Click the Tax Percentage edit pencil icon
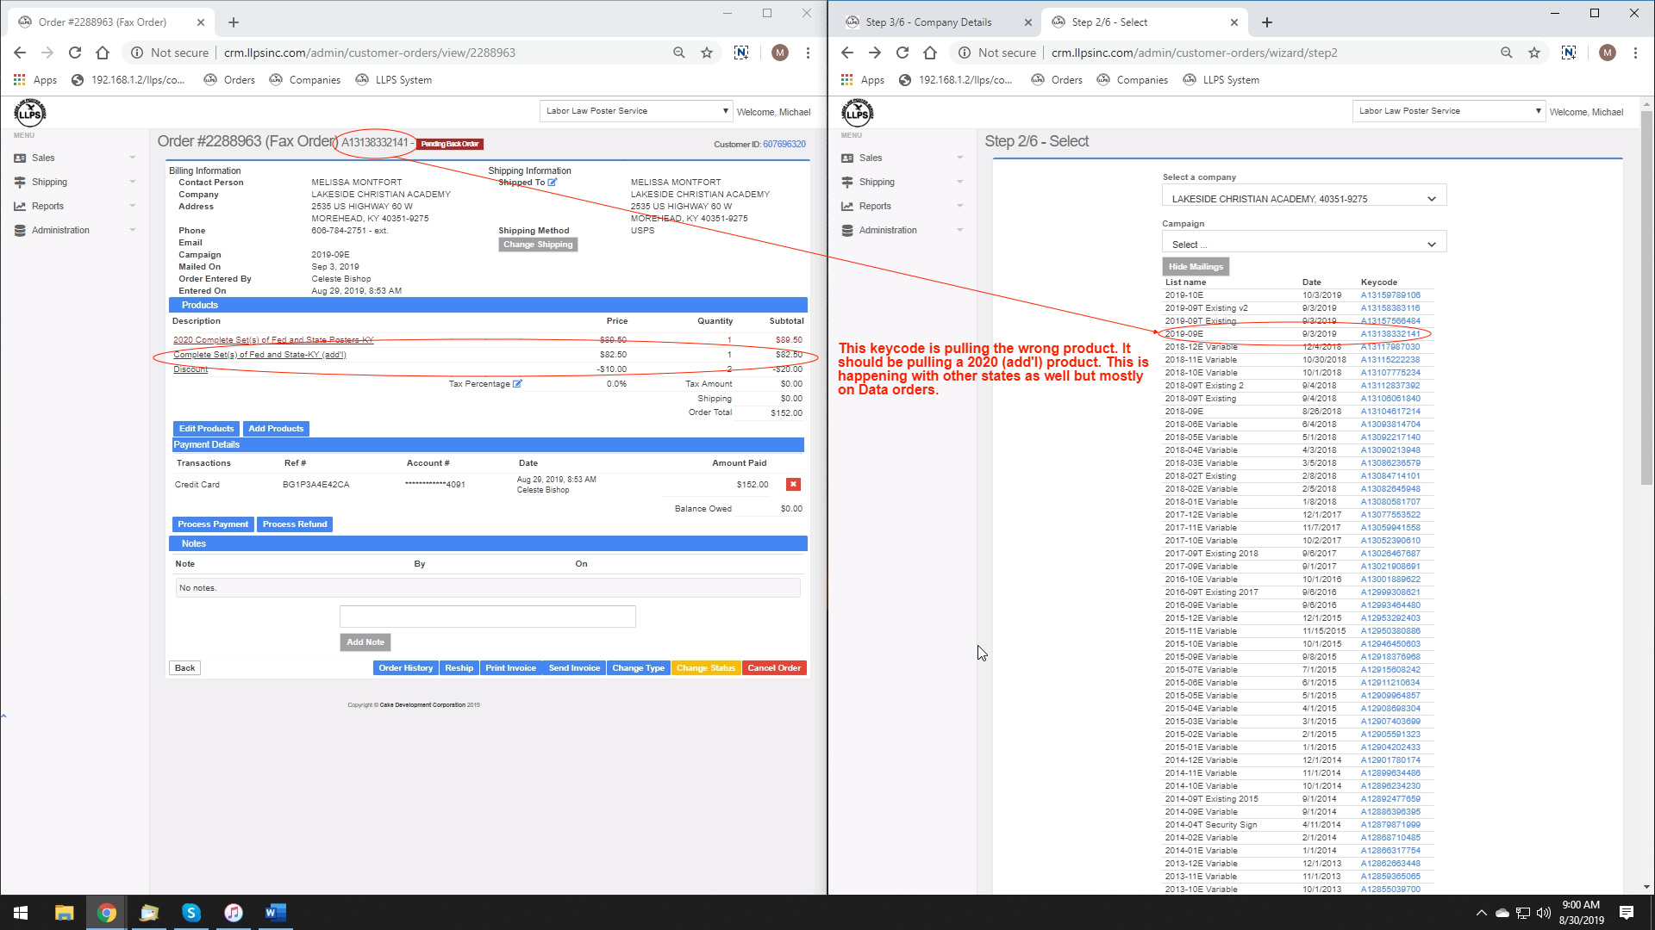Screen dimensions: 1655x930 (517, 384)
